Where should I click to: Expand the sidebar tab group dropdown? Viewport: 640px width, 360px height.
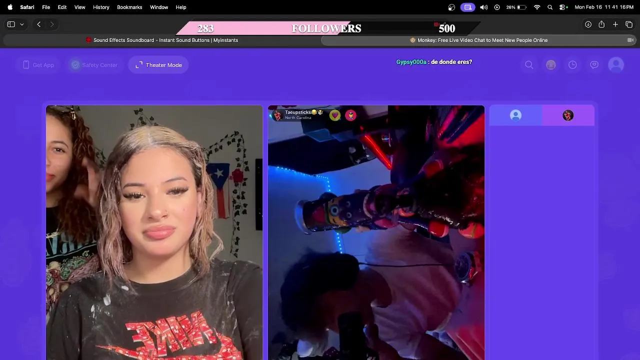(22, 24)
